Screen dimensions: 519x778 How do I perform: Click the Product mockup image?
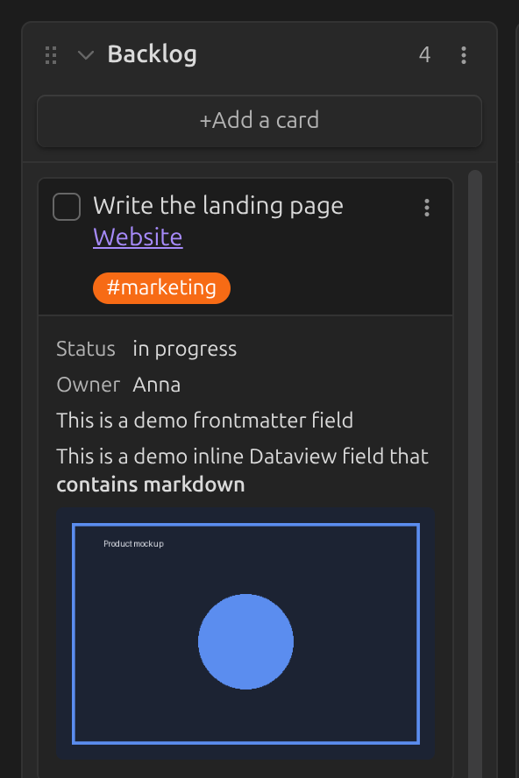[x=245, y=633]
